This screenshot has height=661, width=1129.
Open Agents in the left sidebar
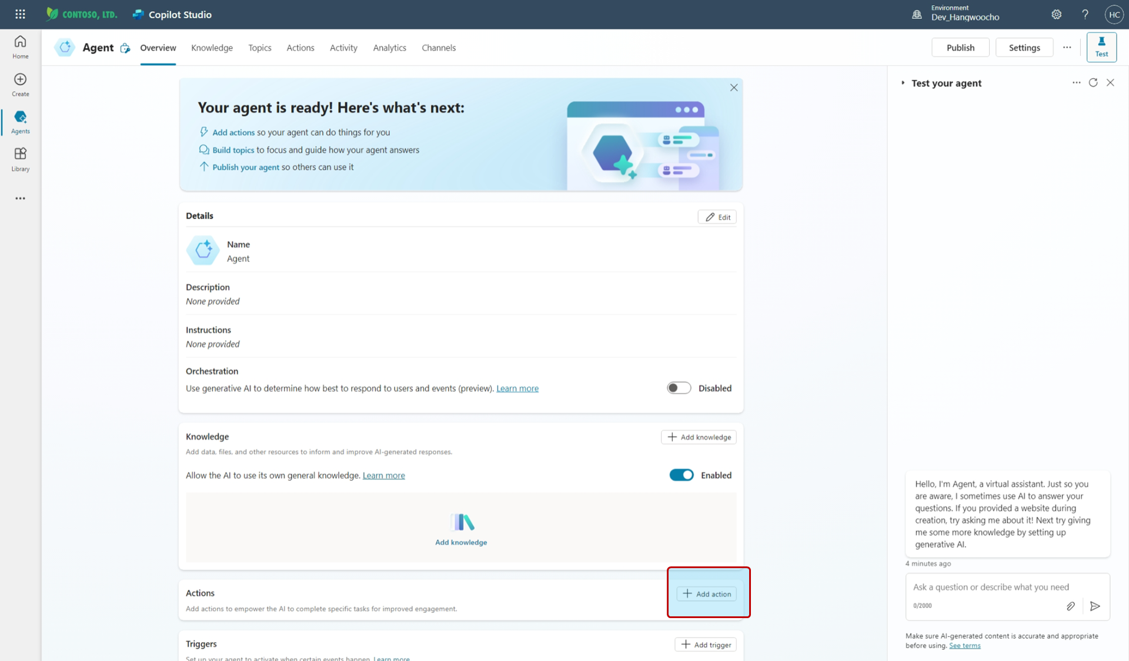point(20,122)
